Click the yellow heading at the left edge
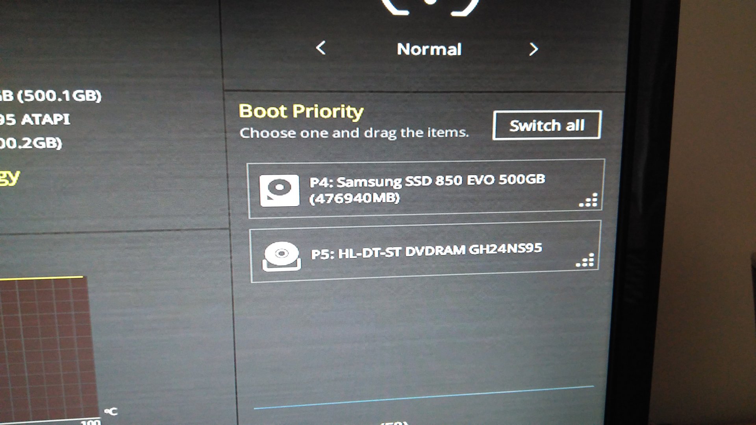 click(x=9, y=177)
